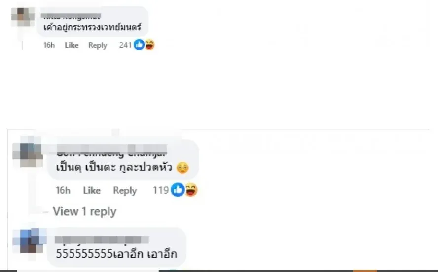The height and width of the screenshot is (272, 438).
Task: Open the blurred profile name of the first commenter
Action: coord(71,16)
